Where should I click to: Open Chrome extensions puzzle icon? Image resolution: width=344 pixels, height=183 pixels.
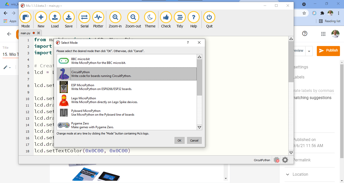(322, 13)
